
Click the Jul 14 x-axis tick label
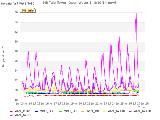point(28,103)
